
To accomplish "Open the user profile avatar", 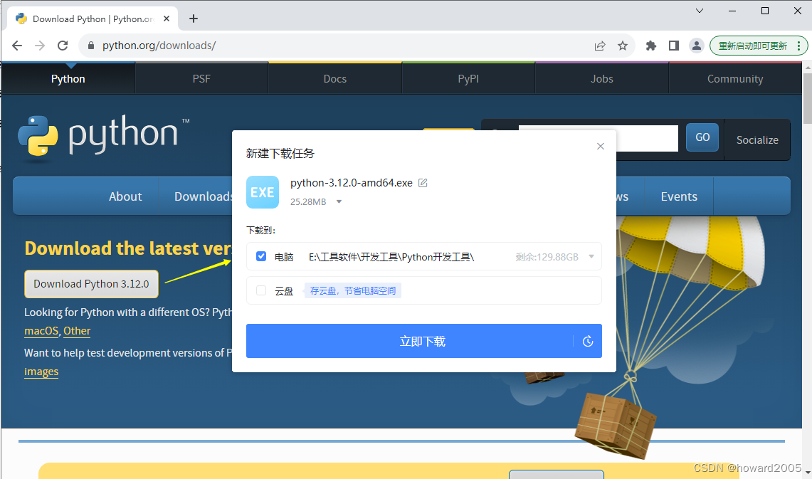I will [697, 46].
